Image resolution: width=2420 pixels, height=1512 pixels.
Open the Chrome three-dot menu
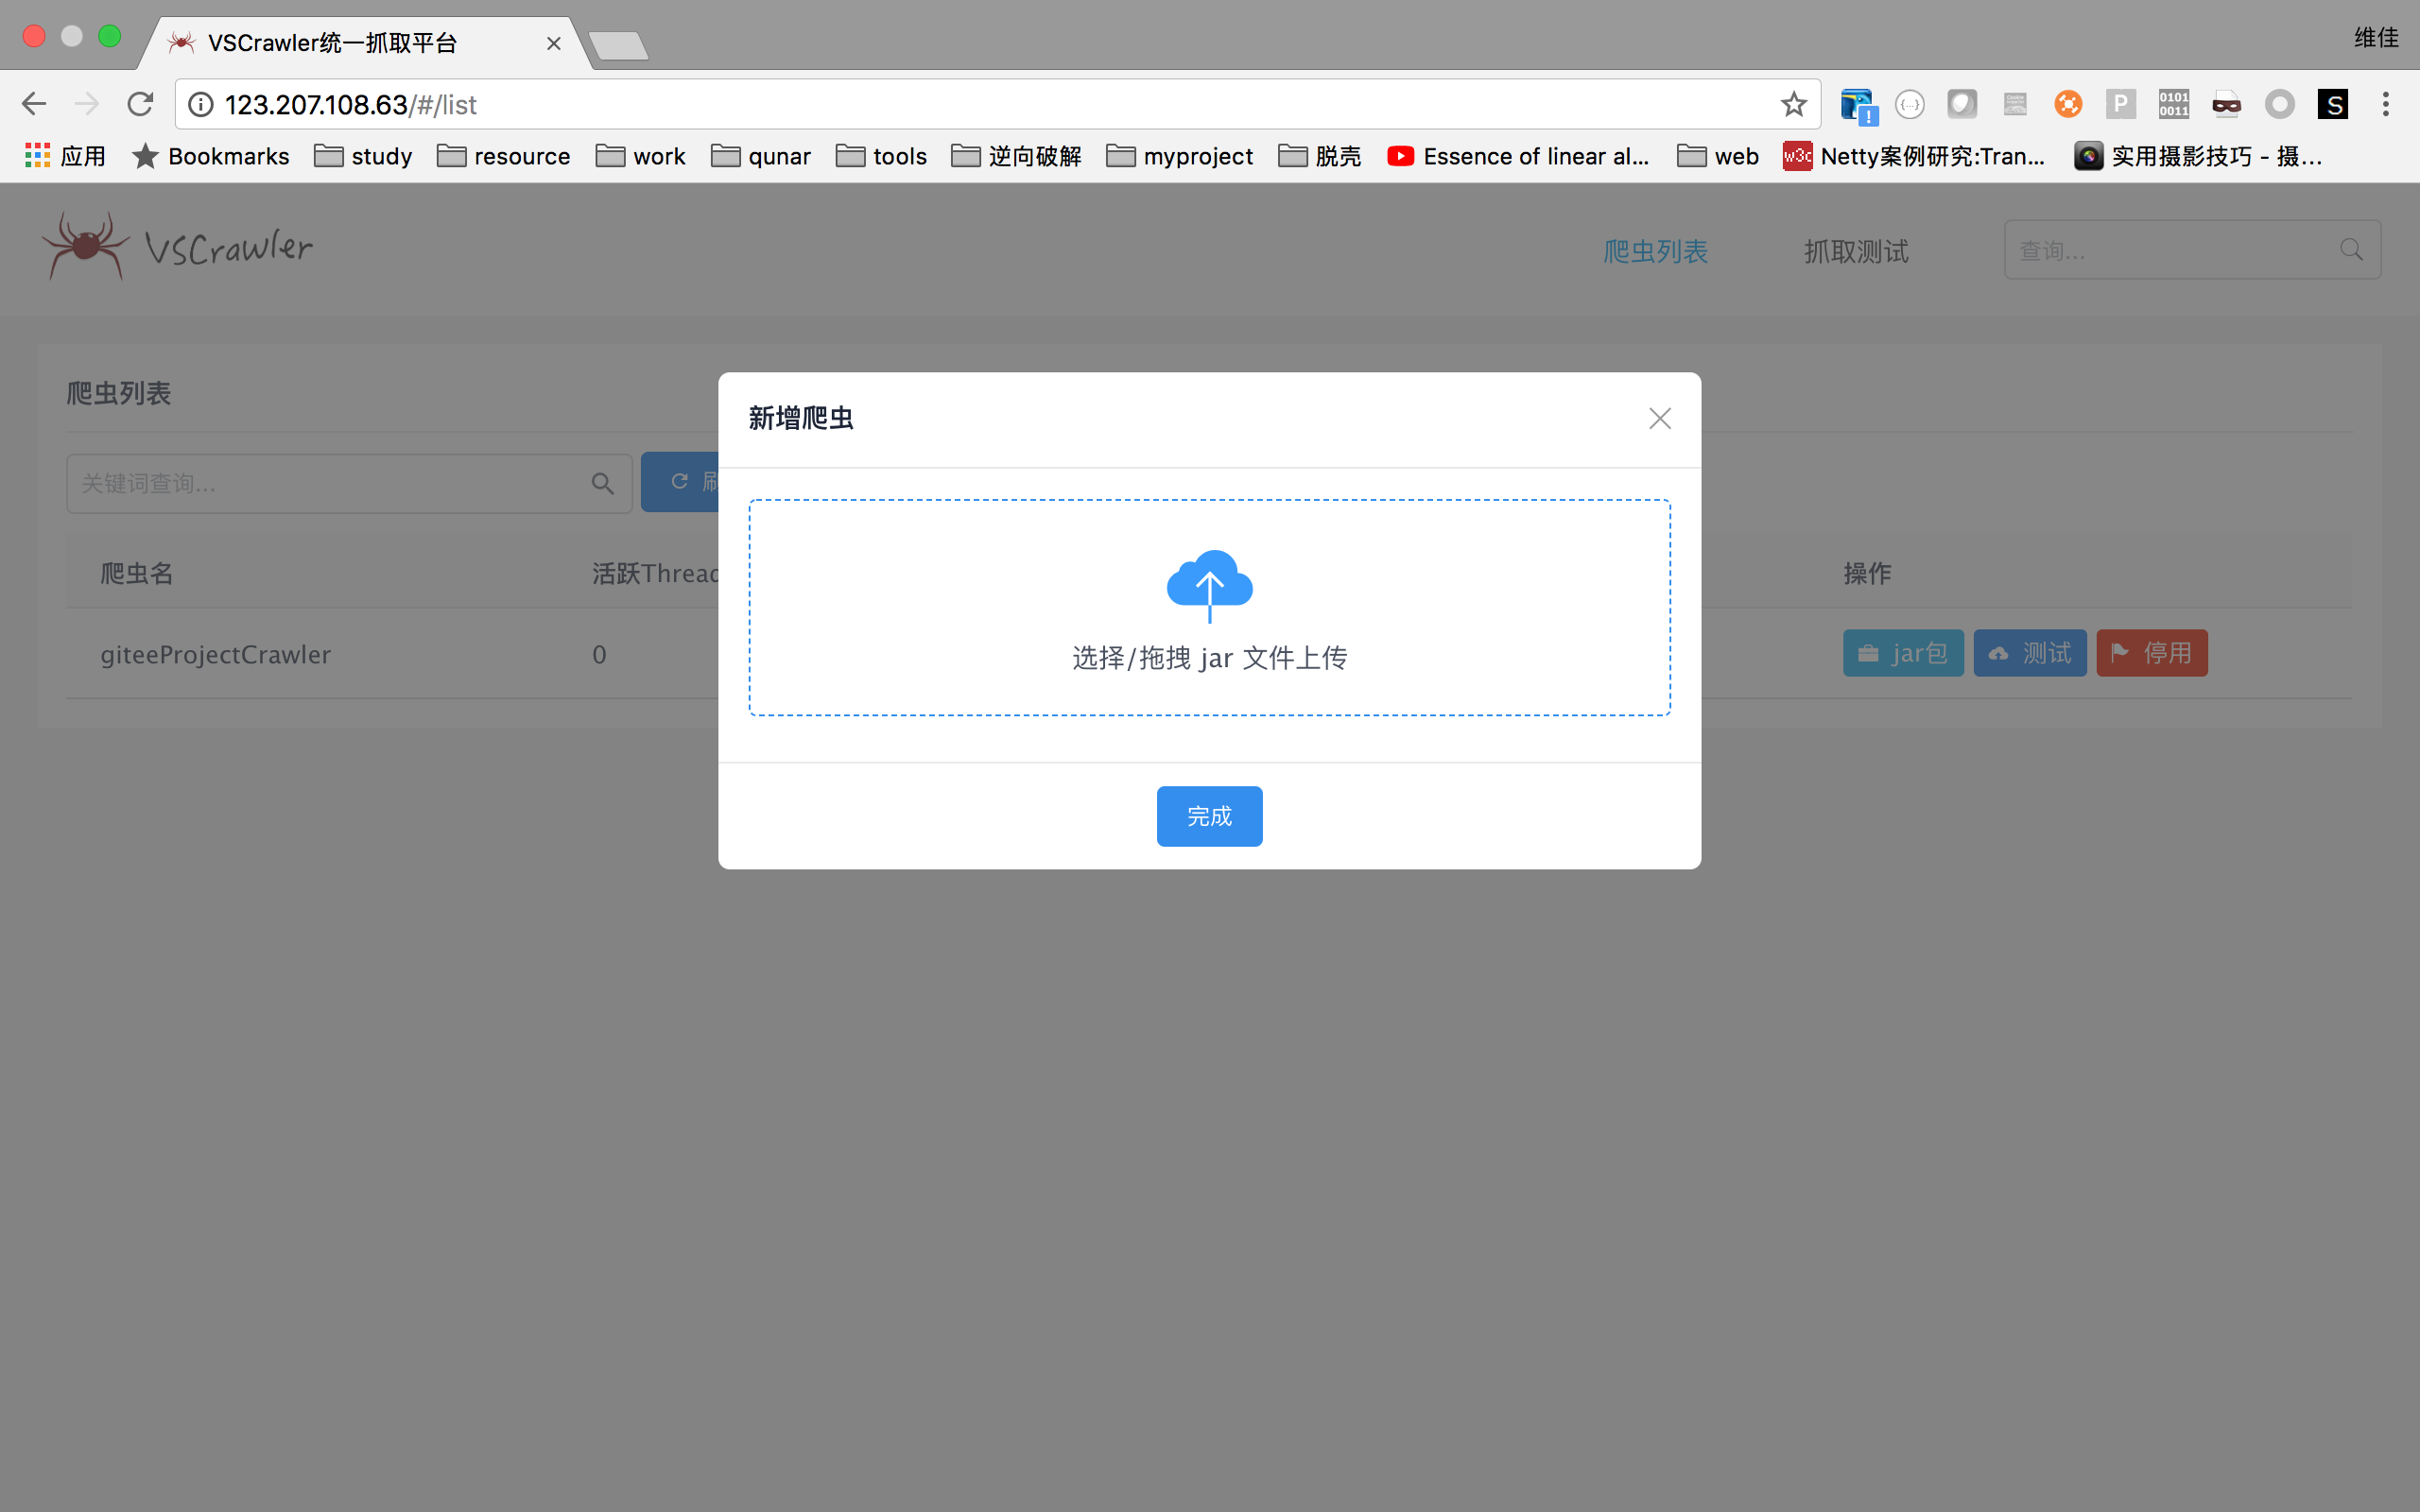pyautogui.click(x=2385, y=104)
